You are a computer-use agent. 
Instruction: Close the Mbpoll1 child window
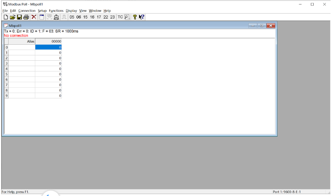point(271,26)
